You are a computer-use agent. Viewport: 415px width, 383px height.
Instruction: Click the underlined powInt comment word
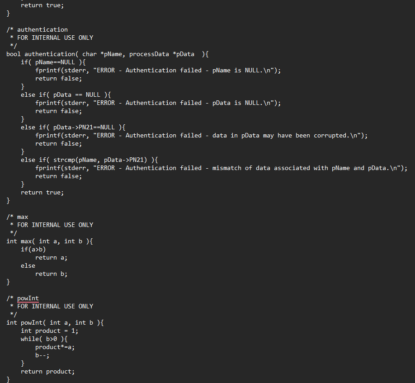[28, 298]
